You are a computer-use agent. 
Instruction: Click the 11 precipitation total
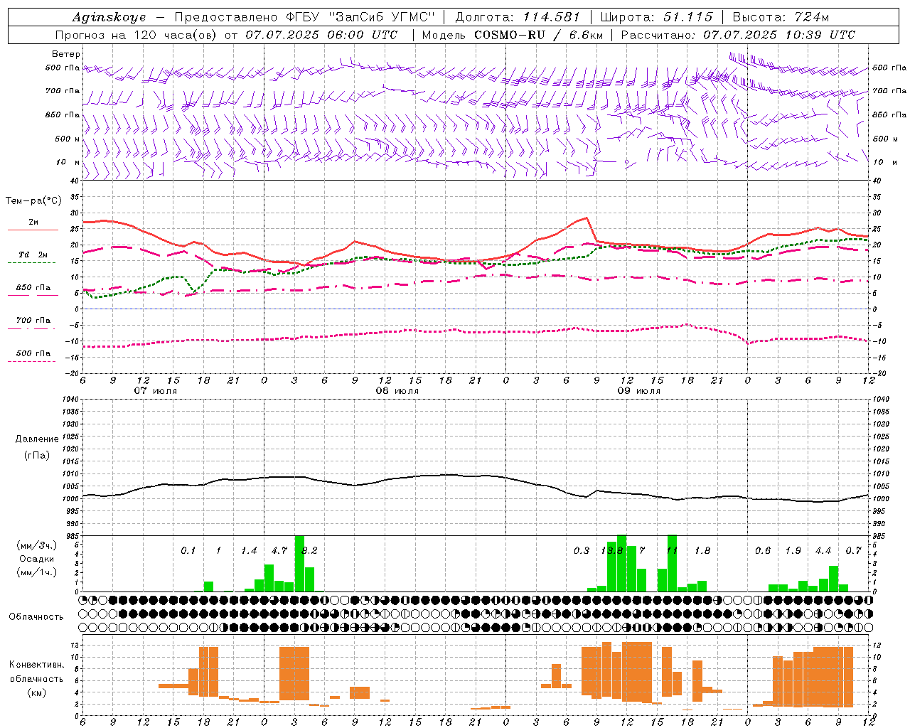point(672,551)
